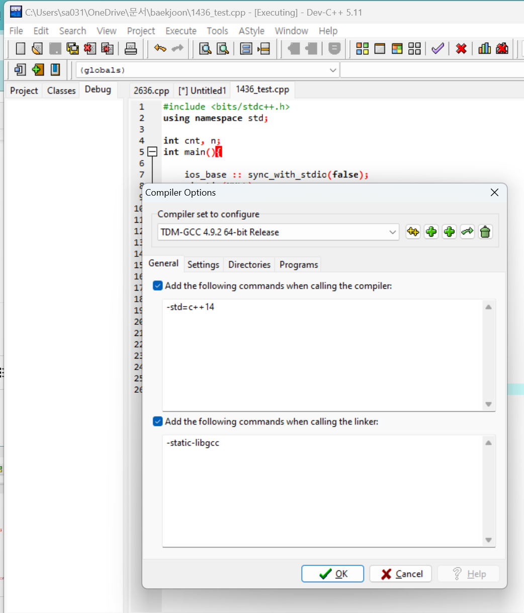The height and width of the screenshot is (613, 524).
Task: Click the Goto Function list icon
Action: pyautogui.click(x=246, y=49)
